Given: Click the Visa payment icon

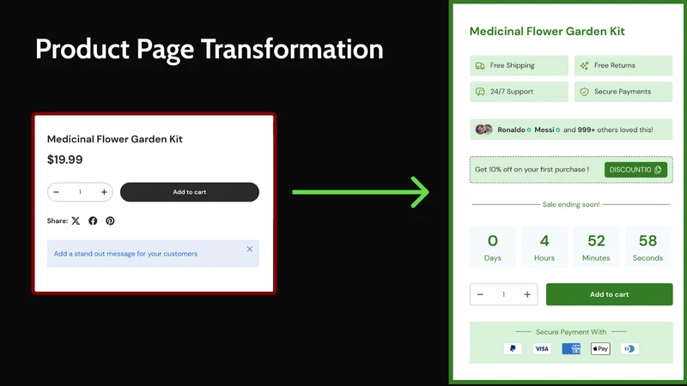Looking at the screenshot, I should tap(542, 348).
